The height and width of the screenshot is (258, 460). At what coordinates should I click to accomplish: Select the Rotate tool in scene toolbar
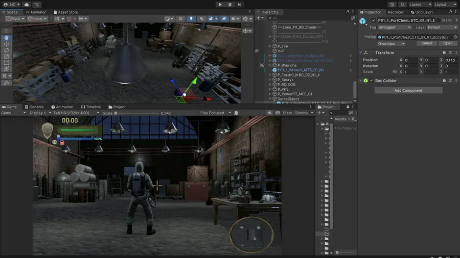point(6,50)
